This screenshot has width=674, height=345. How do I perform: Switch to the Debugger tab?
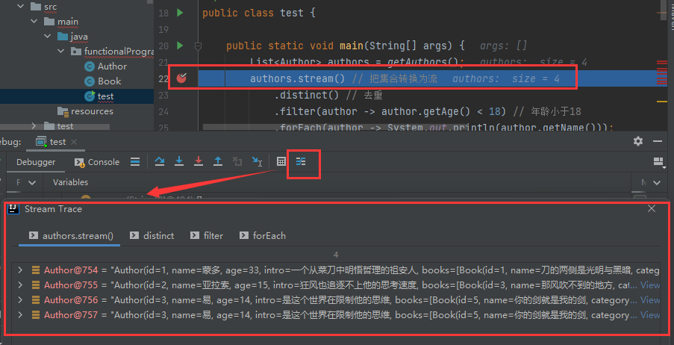(x=36, y=162)
